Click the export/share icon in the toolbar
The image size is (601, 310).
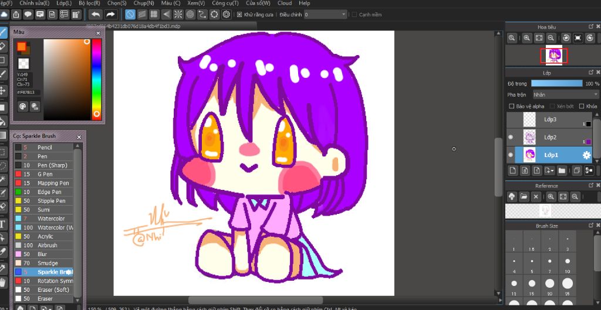click(16, 15)
